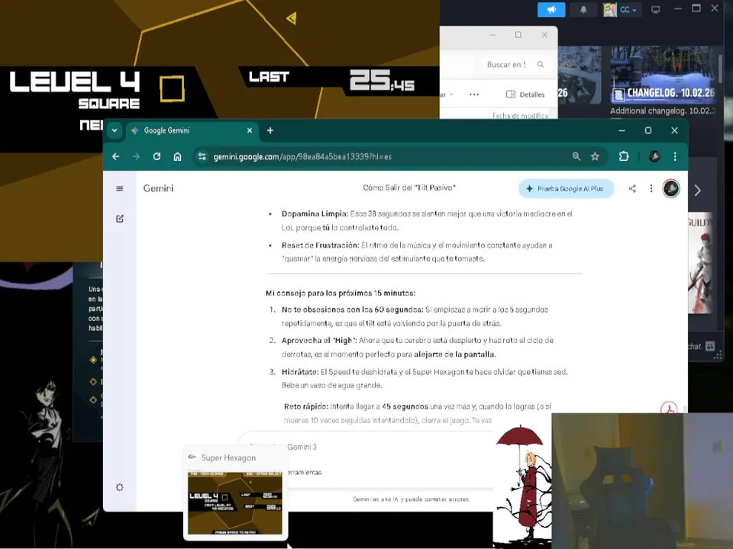Open Explorer three-dot more options
Screen dimensions: 733x549
coord(474,95)
